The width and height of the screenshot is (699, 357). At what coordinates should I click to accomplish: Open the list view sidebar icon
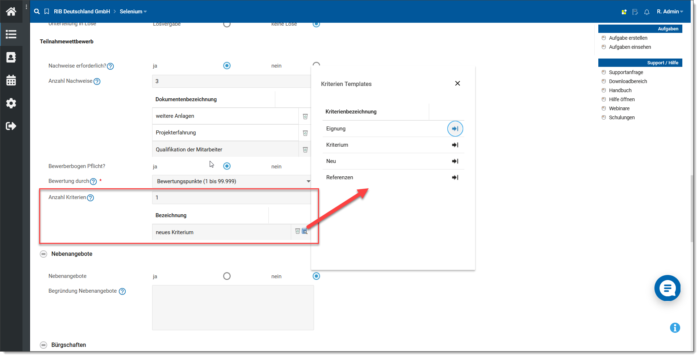(x=11, y=34)
